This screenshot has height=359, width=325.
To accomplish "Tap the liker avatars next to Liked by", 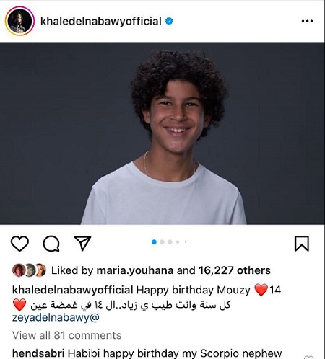I will point(29,270).
